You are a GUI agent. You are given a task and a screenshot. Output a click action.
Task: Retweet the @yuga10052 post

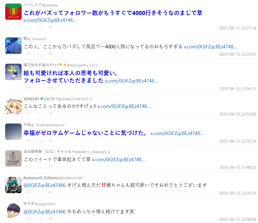click(x=40, y=219)
